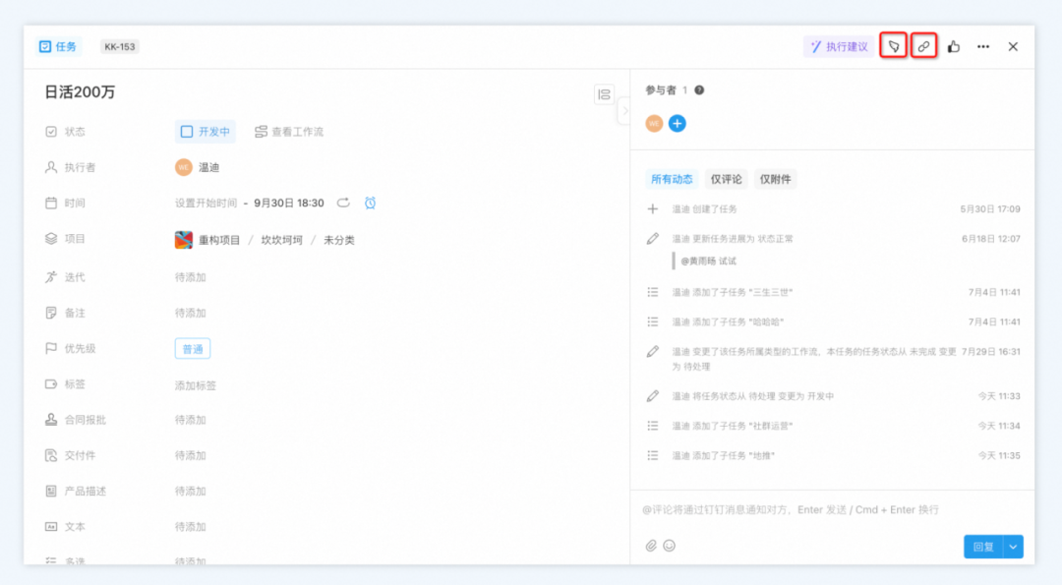Click 执行建议 button
Screen dimensions: 1062x585
(x=839, y=46)
